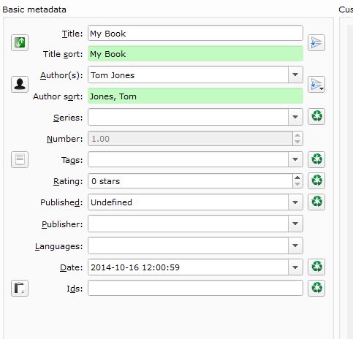The image size is (353, 339).
Task: Expand the Author(s) dropdown arrow
Action: [295, 75]
